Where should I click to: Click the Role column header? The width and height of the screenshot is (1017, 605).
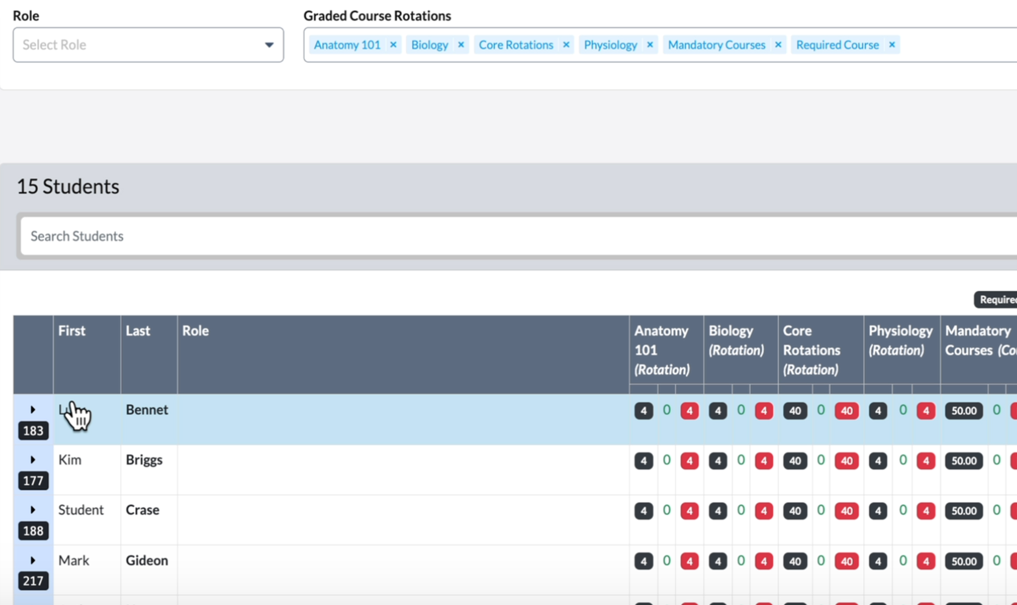(195, 331)
